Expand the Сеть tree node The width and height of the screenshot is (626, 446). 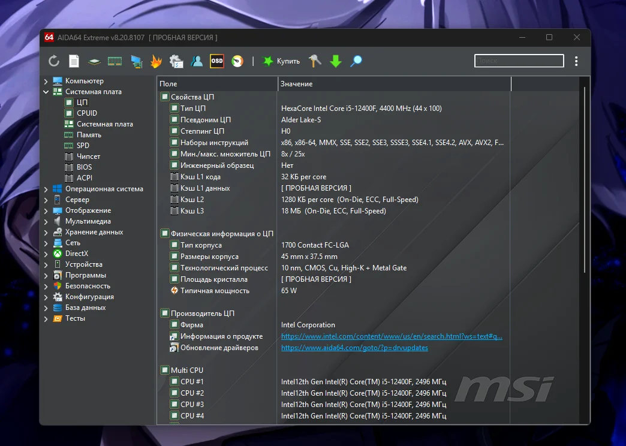pos(46,243)
